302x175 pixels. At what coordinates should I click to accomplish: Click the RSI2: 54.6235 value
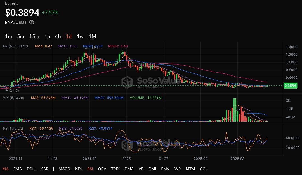click(71, 129)
